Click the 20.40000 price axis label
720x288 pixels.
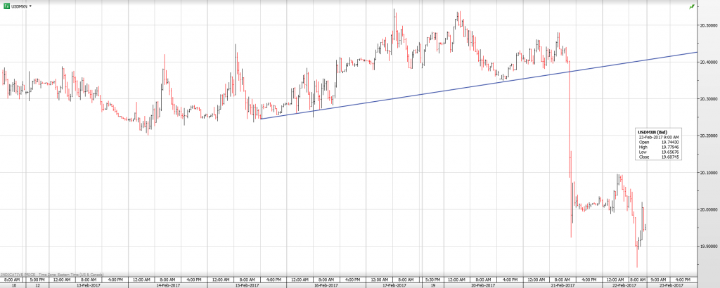707,62
